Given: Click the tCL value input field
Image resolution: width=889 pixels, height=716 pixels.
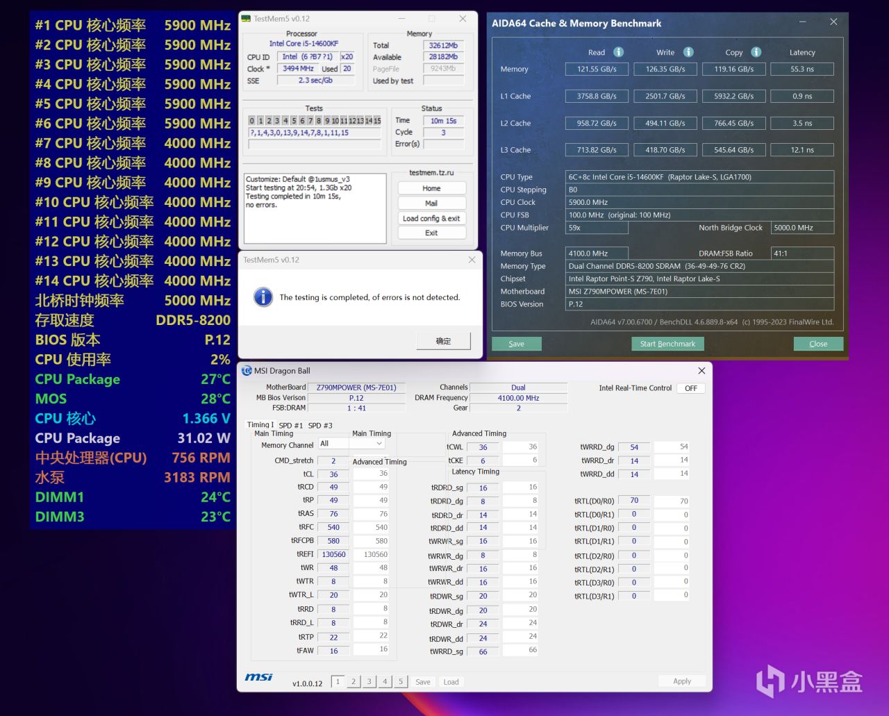Looking at the screenshot, I should point(334,474).
